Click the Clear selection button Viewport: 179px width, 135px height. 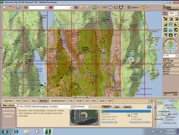click(x=117, y=107)
